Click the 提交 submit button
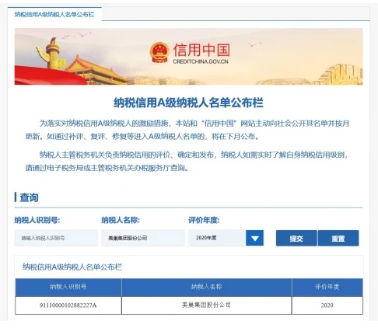This screenshot has height=328, width=378. (296, 238)
